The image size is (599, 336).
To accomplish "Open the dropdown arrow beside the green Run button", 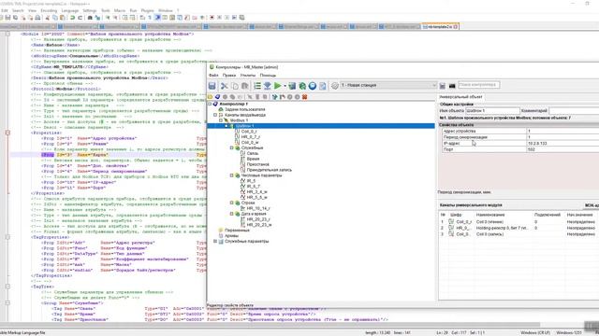I will pyautogui.click(x=285, y=86).
